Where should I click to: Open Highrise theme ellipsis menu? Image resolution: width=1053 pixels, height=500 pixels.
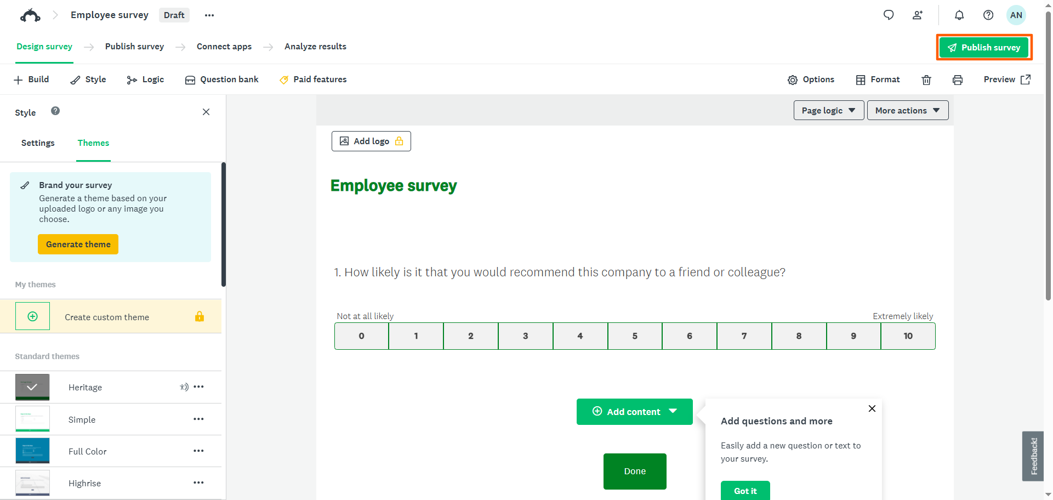point(198,482)
